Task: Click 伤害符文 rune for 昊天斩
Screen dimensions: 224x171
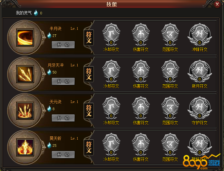Action: pos(141,144)
